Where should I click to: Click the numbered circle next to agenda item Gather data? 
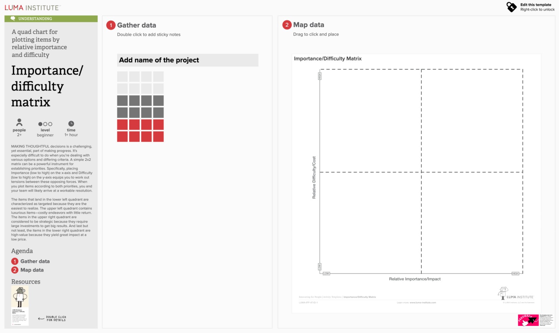click(14, 261)
